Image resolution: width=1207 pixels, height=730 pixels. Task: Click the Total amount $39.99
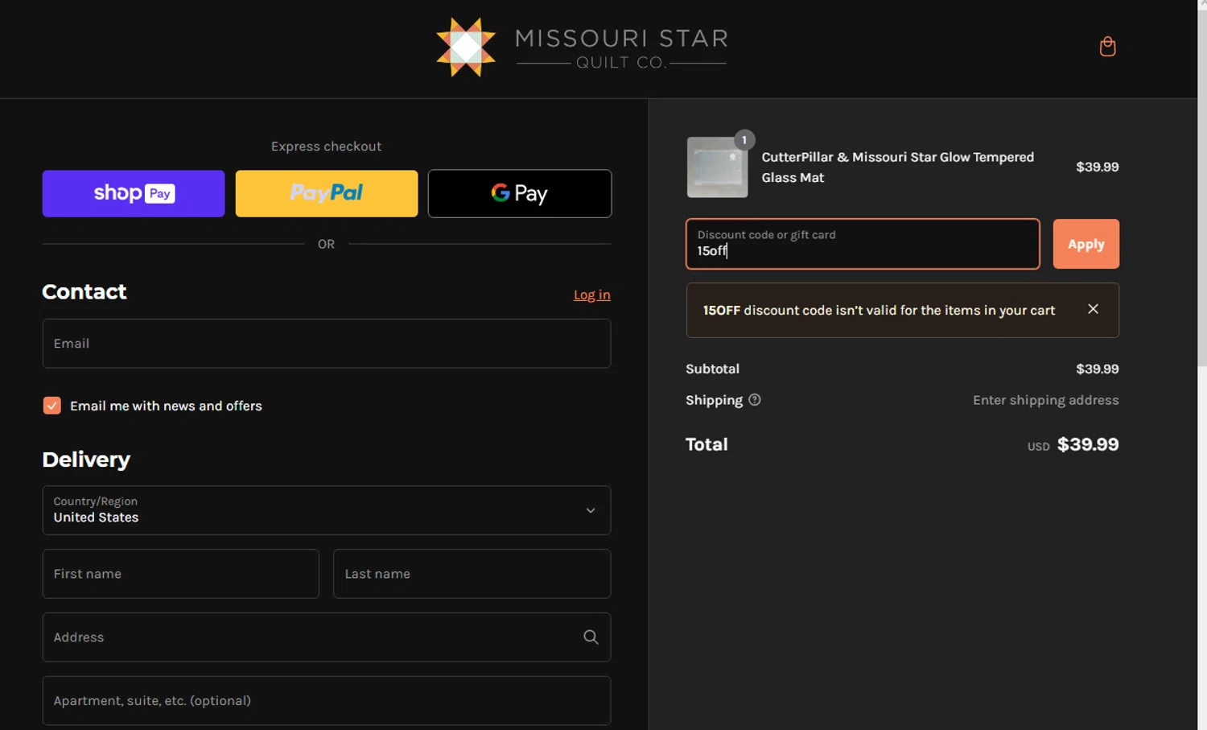pyautogui.click(x=1088, y=444)
